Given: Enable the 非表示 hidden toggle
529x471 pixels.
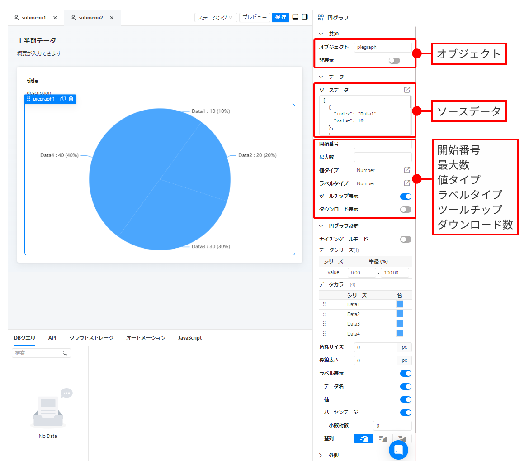Looking at the screenshot, I should [x=394, y=60].
